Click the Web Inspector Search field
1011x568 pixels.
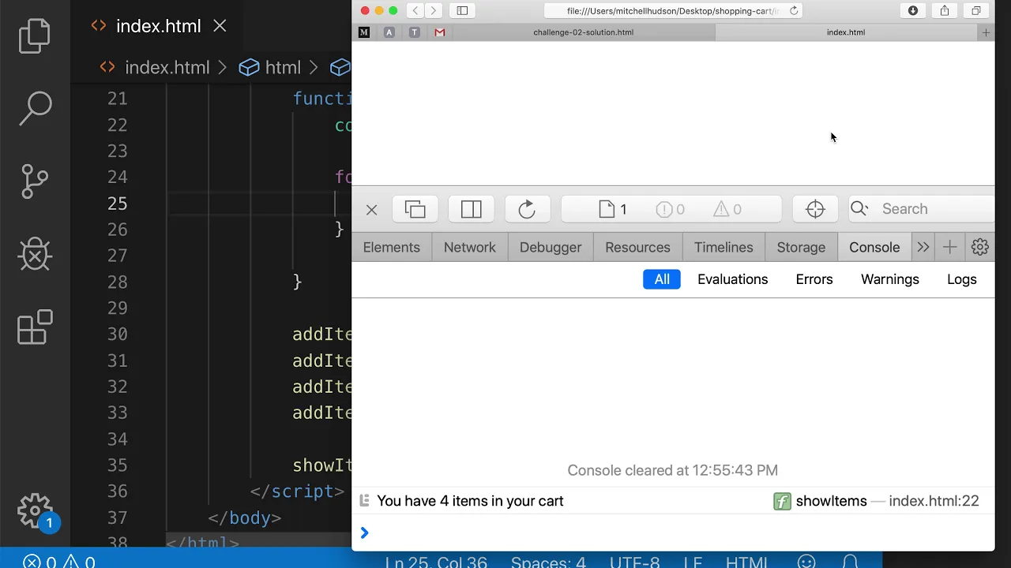922,209
